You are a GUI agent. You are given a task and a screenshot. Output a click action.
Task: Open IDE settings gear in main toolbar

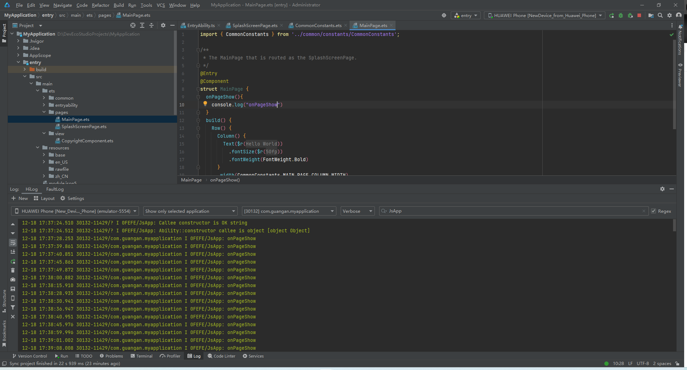670,15
